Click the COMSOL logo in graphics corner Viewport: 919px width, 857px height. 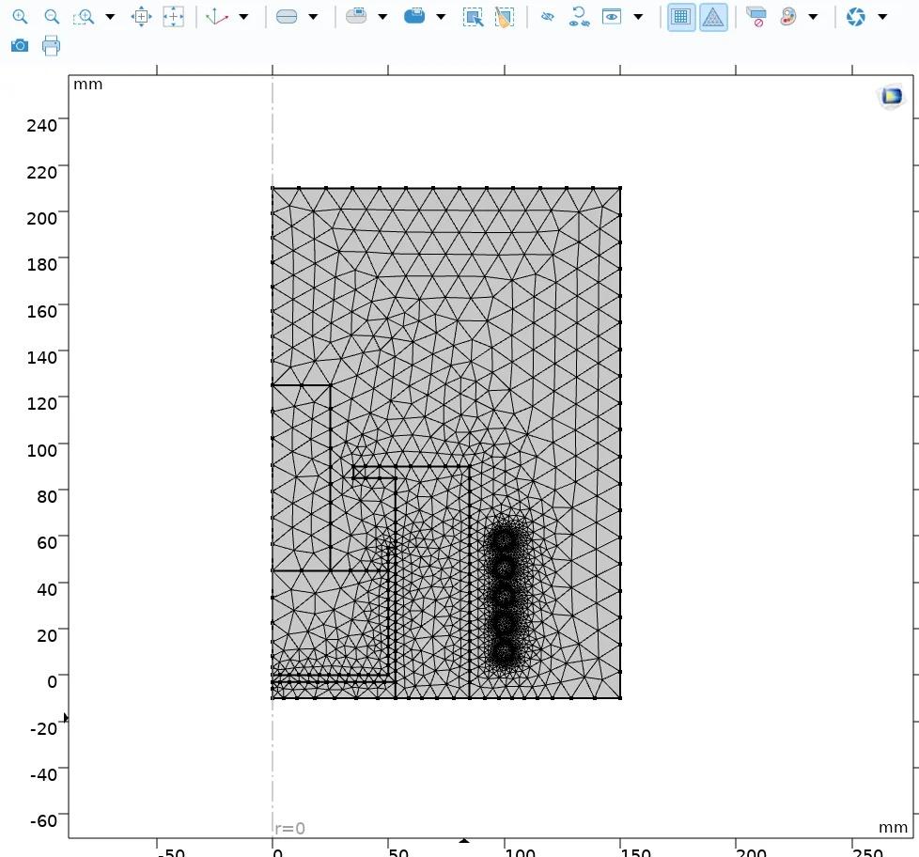(x=892, y=95)
